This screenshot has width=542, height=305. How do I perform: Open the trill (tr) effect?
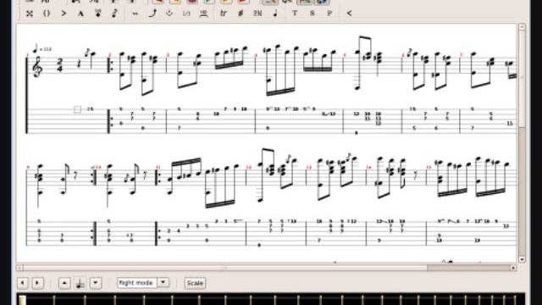coord(224,14)
